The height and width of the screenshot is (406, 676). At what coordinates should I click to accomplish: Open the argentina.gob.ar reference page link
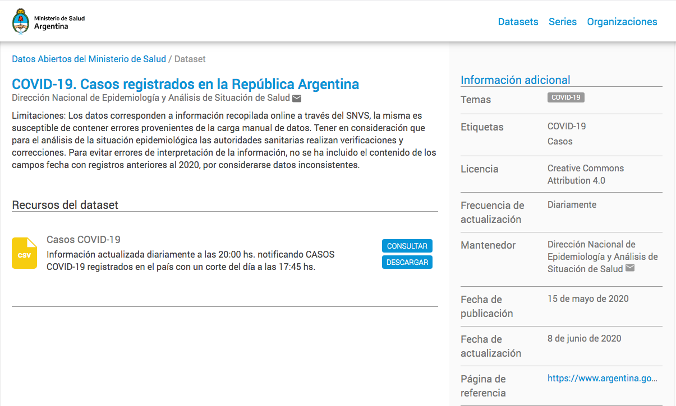[x=602, y=378]
